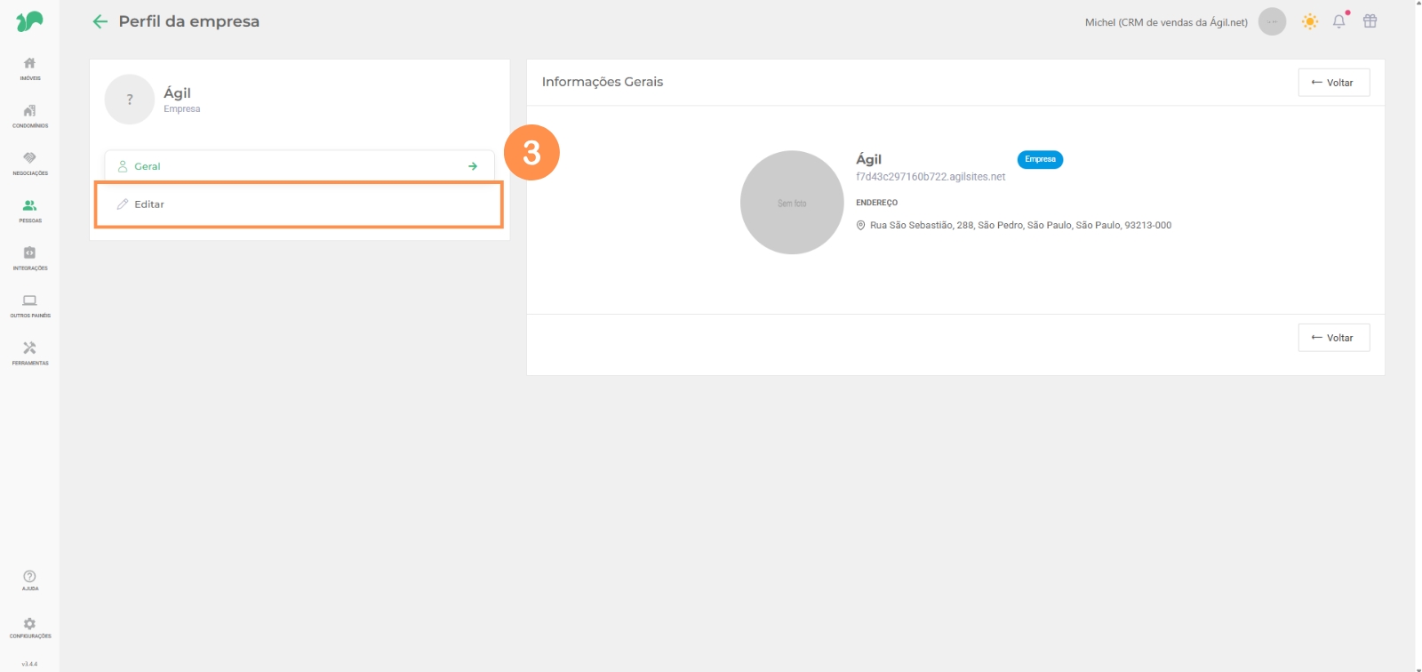Click the agilsites.net company domain link

[930, 177]
